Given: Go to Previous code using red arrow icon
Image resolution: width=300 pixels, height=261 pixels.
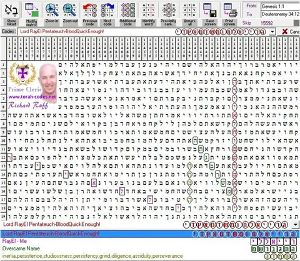Looking at the screenshot, I should click(x=90, y=10).
